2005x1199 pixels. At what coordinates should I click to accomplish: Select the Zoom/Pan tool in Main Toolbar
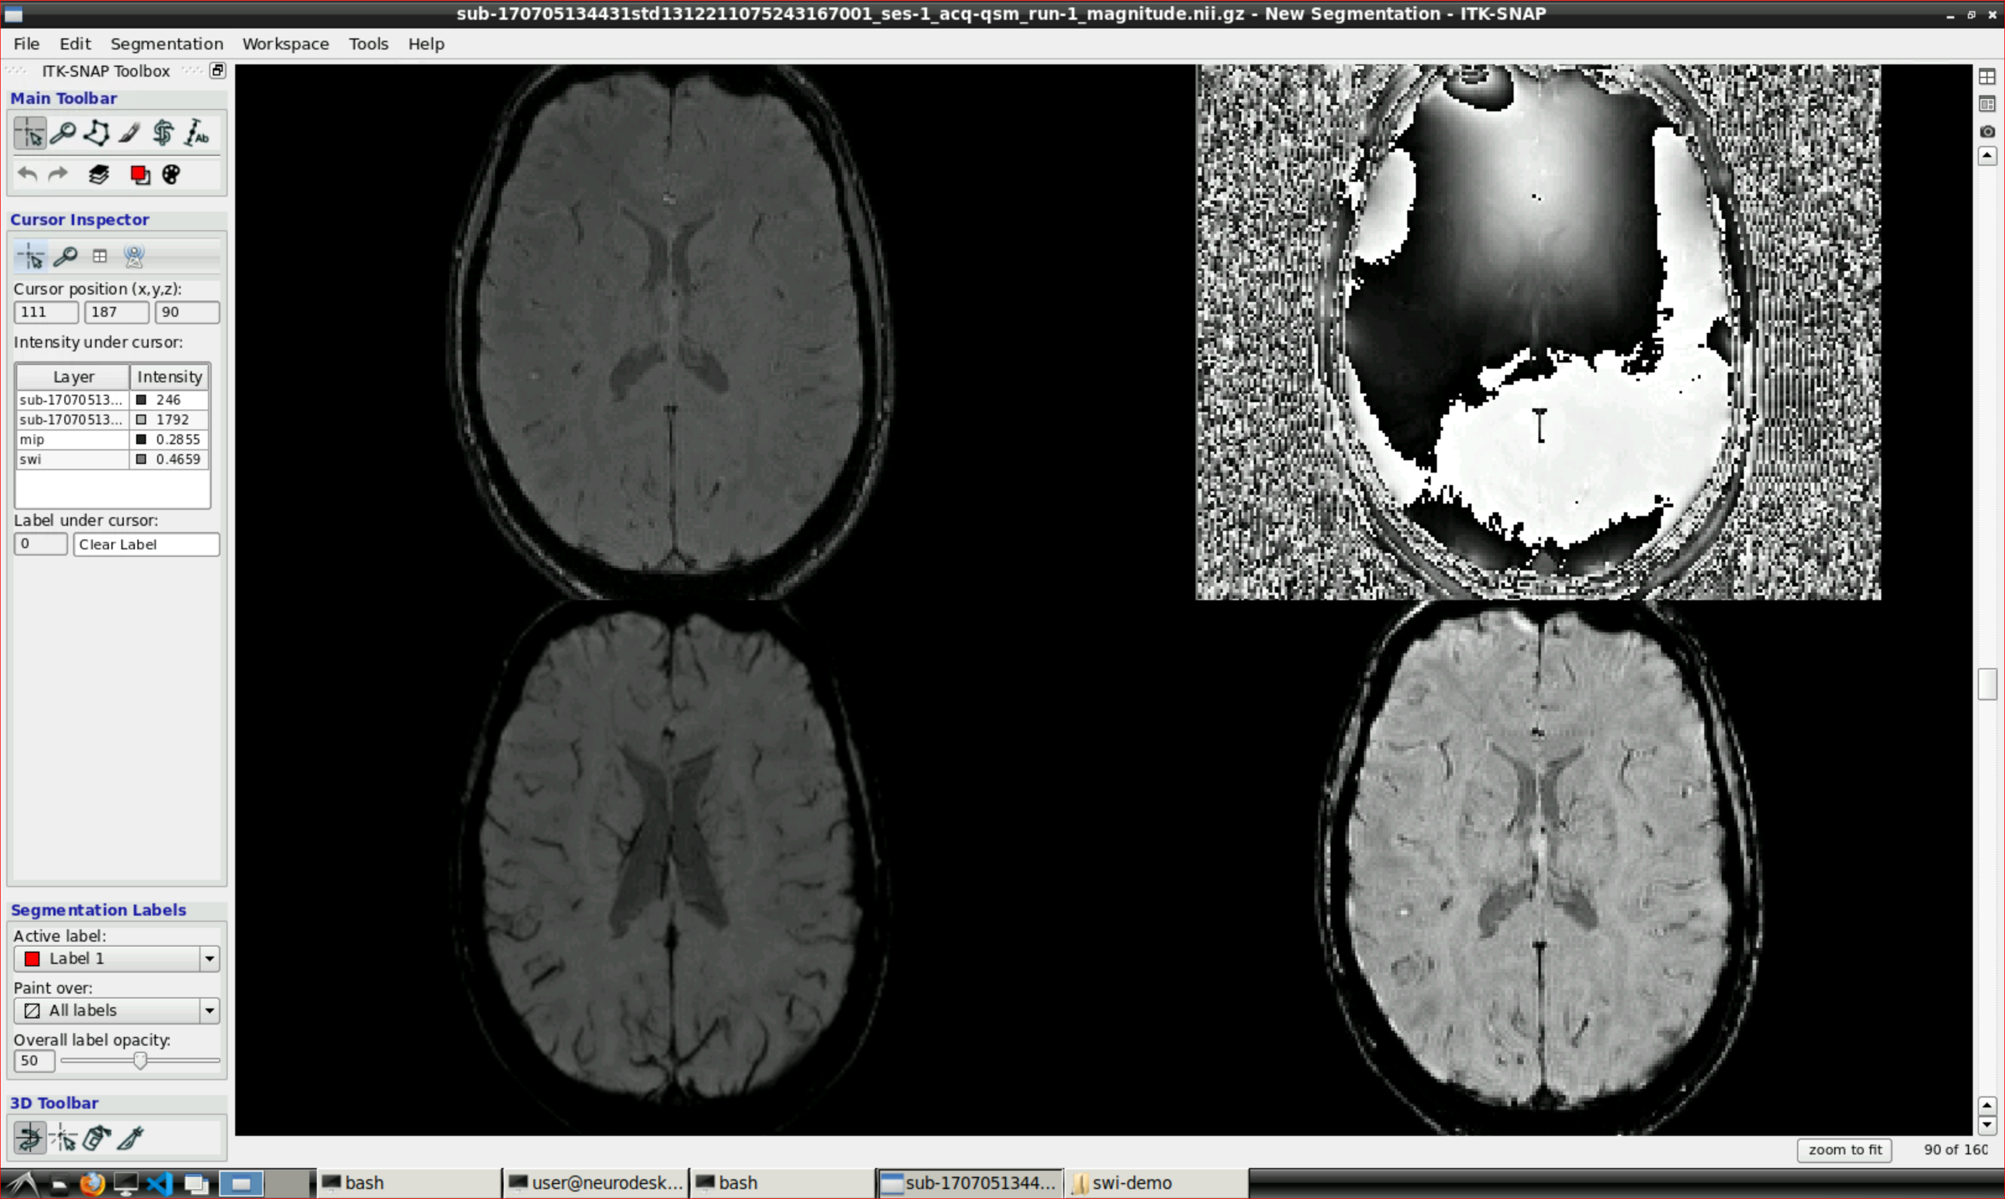point(63,133)
